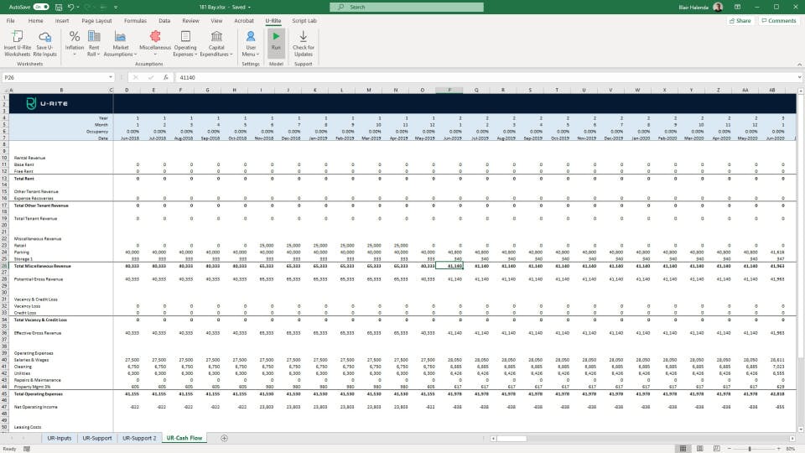Toggle the AutoSave switch
Image resolution: width=805 pixels, height=453 pixels.
tap(41, 8)
